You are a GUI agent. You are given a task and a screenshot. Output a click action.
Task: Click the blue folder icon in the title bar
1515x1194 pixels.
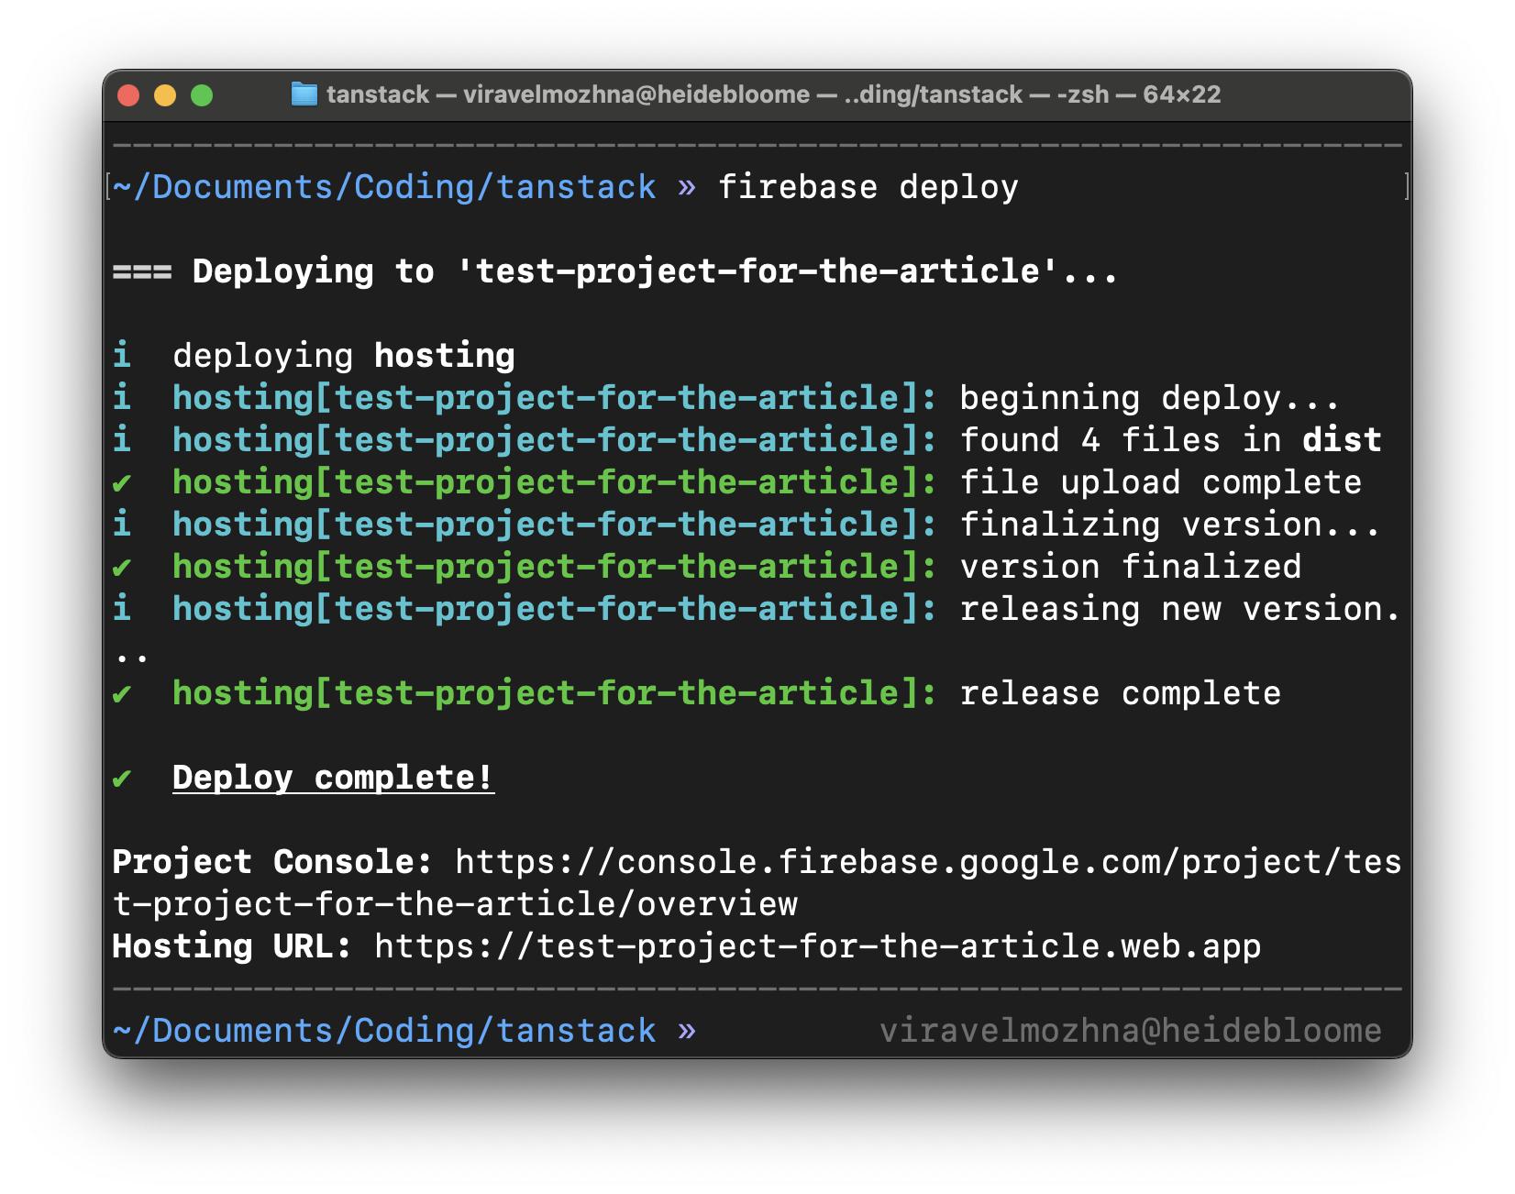click(304, 94)
